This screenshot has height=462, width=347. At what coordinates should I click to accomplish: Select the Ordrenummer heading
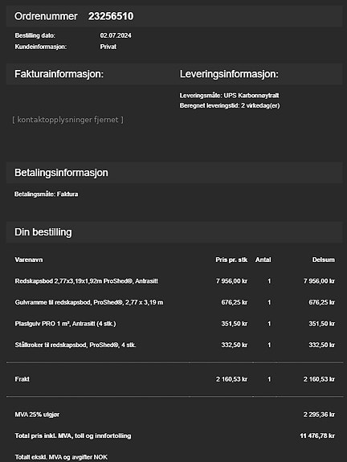point(46,16)
